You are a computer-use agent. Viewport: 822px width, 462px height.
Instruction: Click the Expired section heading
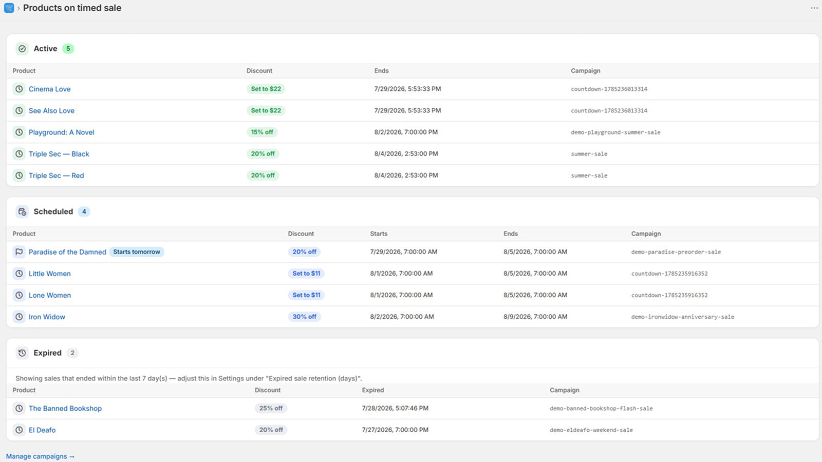(47, 353)
